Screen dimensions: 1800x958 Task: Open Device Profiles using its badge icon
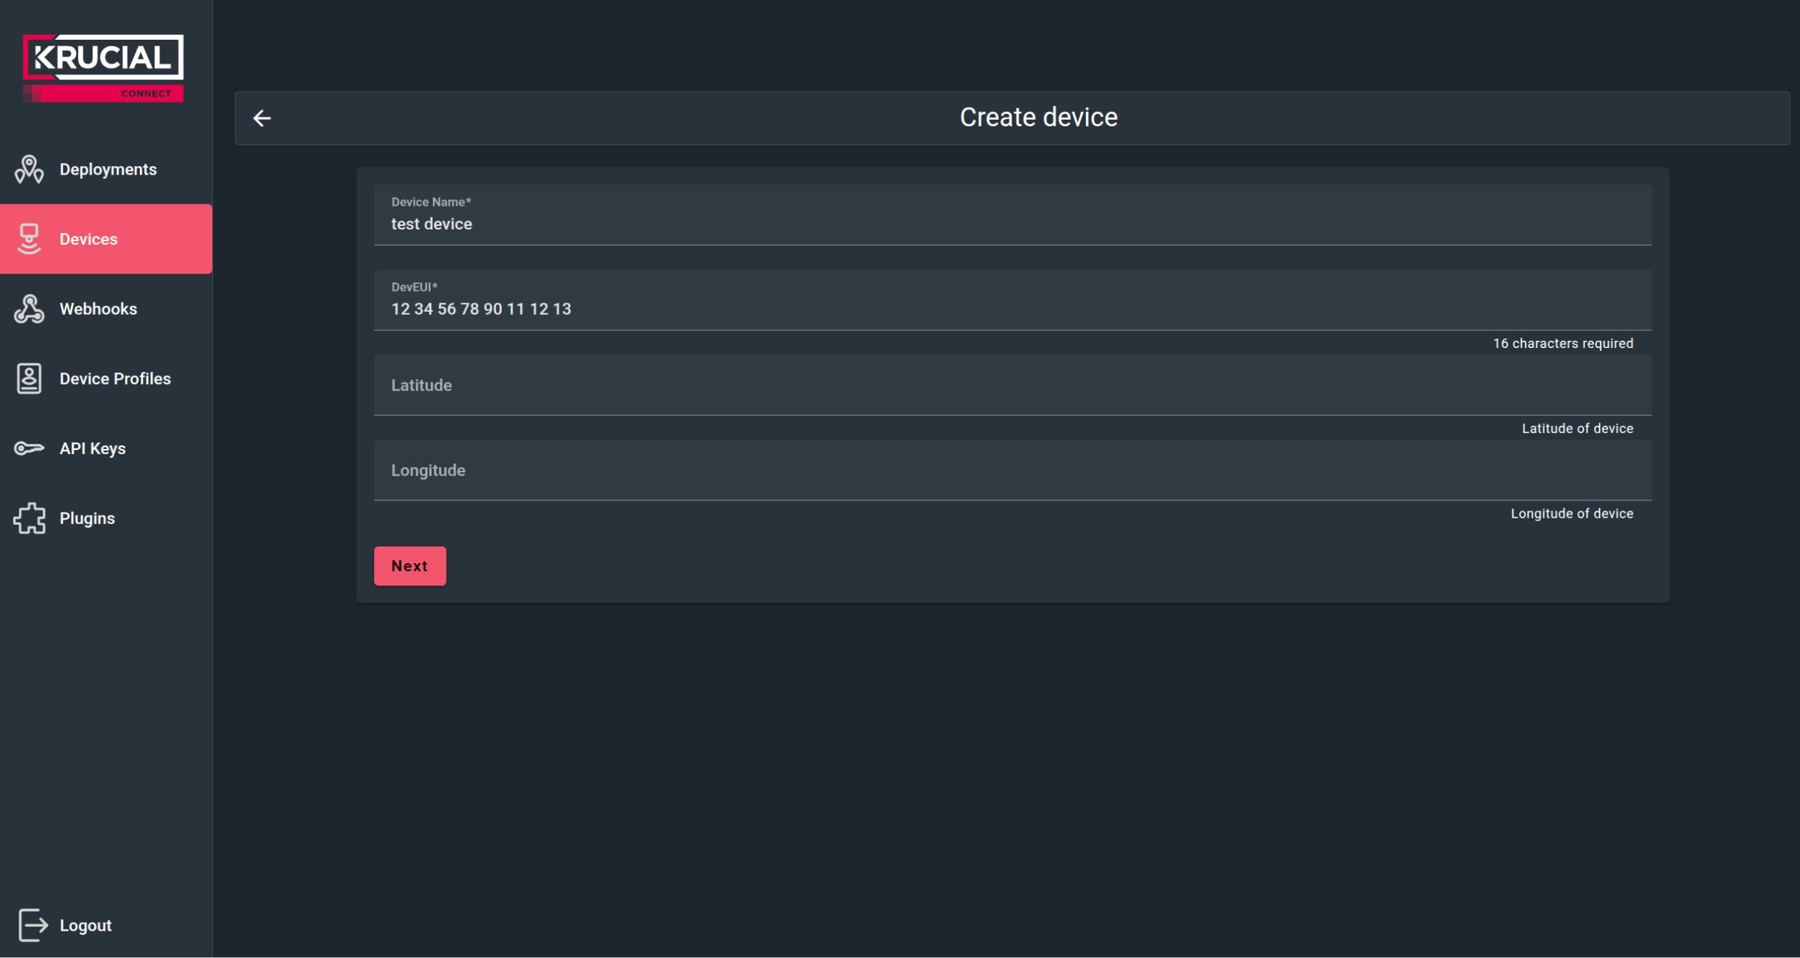[29, 378]
